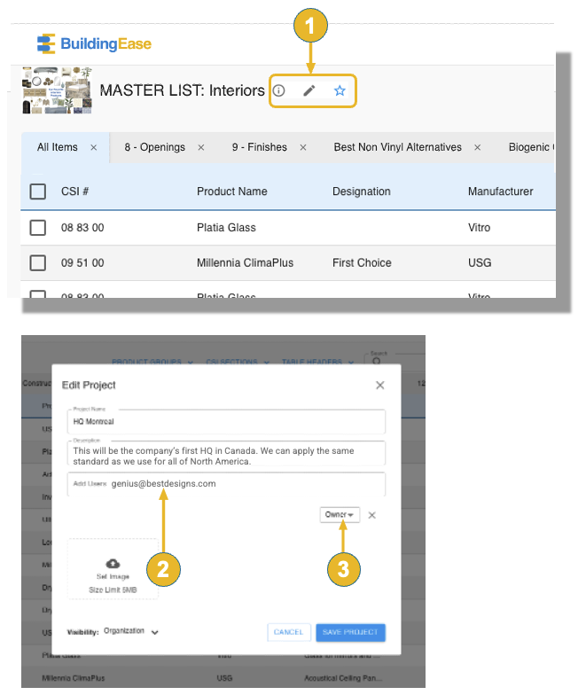Image resolution: width=586 pixels, height=695 pixels.
Task: Check the box for Millennia ClimaPlus row
Action: (37, 262)
